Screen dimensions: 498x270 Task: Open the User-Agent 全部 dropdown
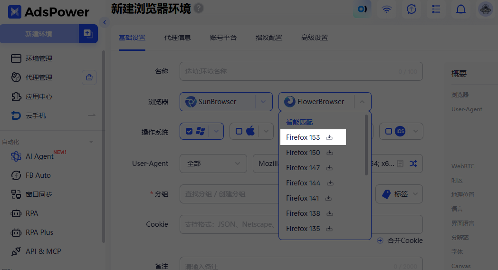[x=213, y=164]
